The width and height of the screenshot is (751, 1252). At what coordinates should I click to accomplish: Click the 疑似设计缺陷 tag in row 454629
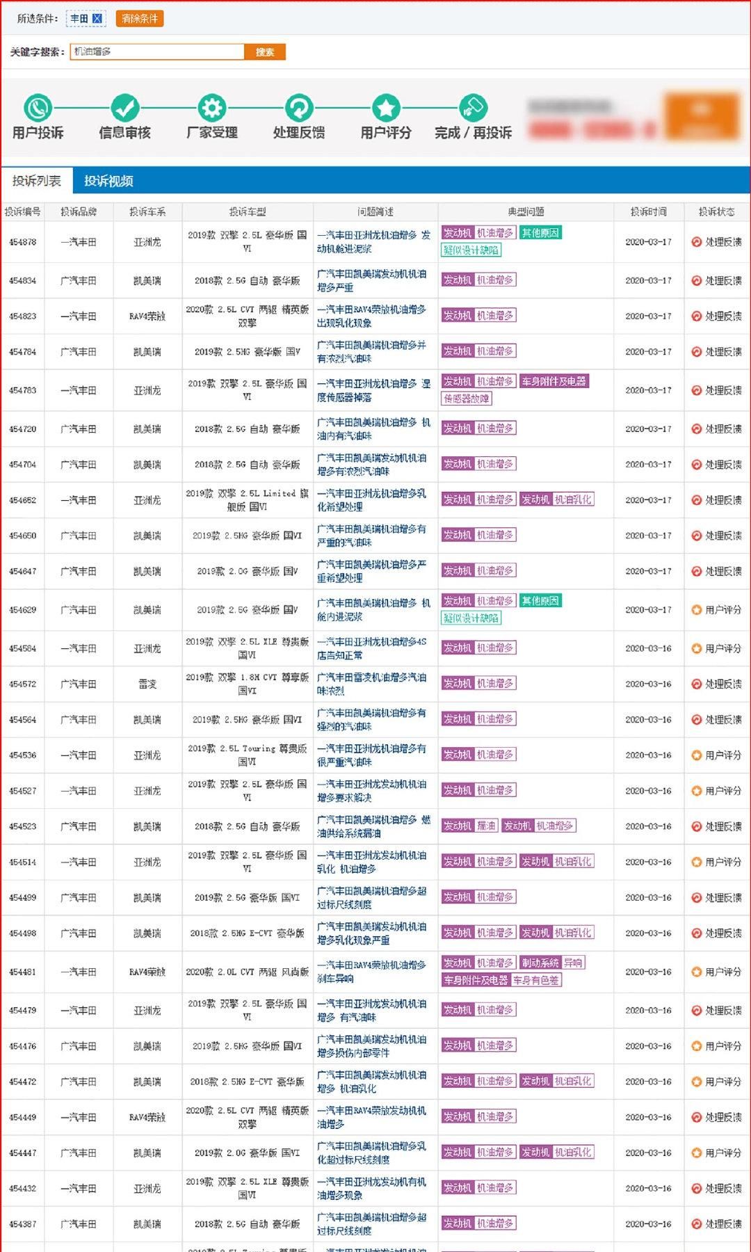coord(471,618)
